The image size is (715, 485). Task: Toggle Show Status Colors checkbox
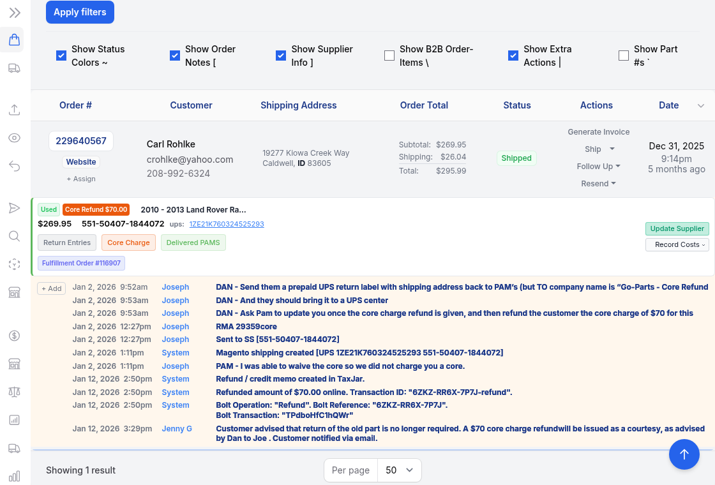[61, 56]
